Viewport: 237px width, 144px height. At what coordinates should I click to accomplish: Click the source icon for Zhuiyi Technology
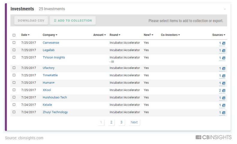click(223, 113)
